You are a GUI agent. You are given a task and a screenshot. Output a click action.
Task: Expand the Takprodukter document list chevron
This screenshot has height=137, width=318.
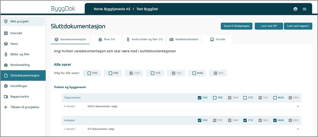(298, 106)
